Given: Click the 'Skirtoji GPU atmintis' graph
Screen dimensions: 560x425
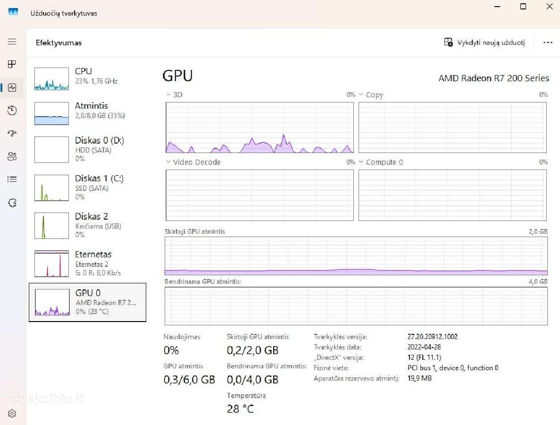Looking at the screenshot, I should tap(356, 256).
